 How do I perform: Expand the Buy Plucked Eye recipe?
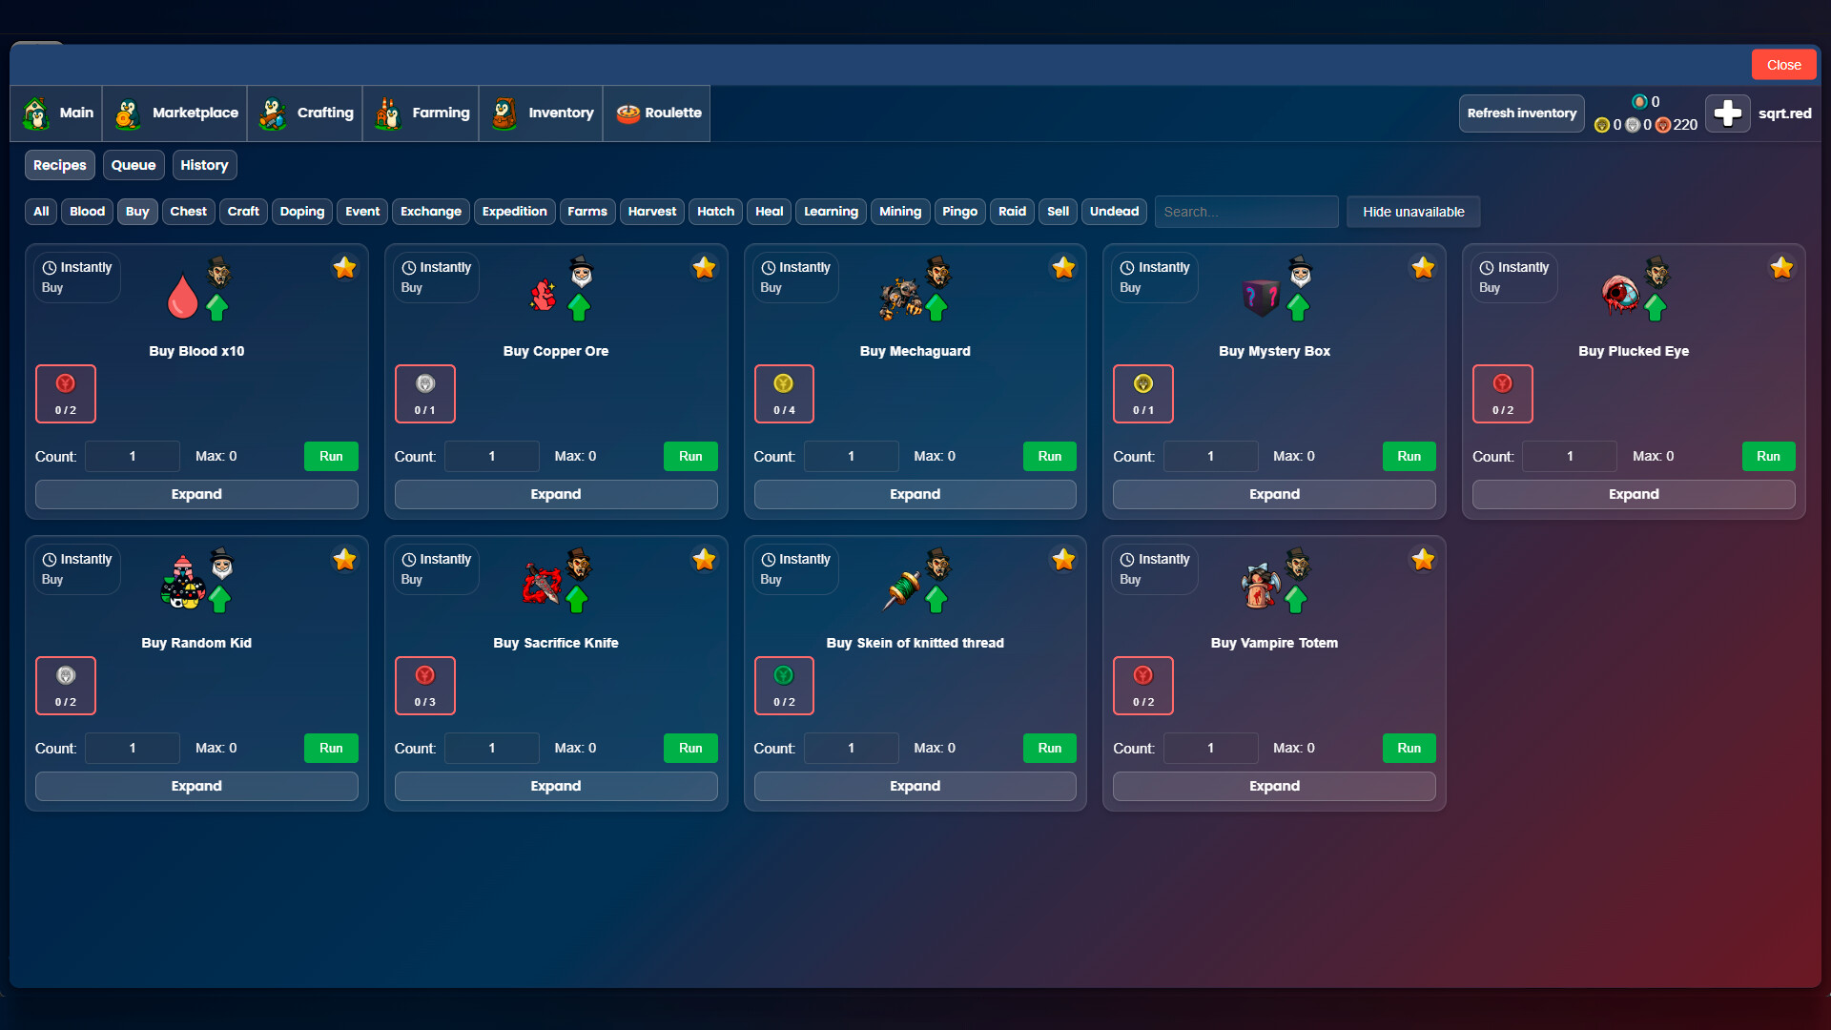tap(1634, 494)
